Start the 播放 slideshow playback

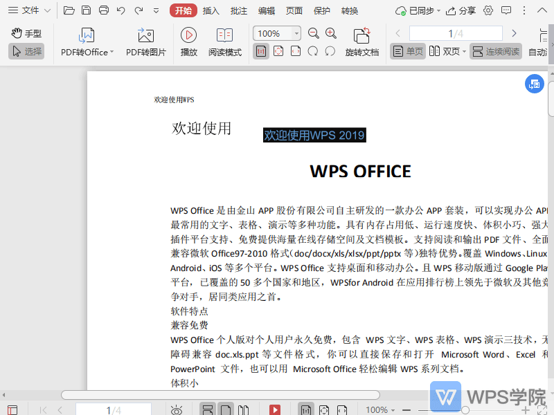188,41
